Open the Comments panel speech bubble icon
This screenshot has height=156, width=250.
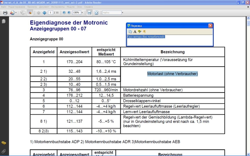(4, 143)
